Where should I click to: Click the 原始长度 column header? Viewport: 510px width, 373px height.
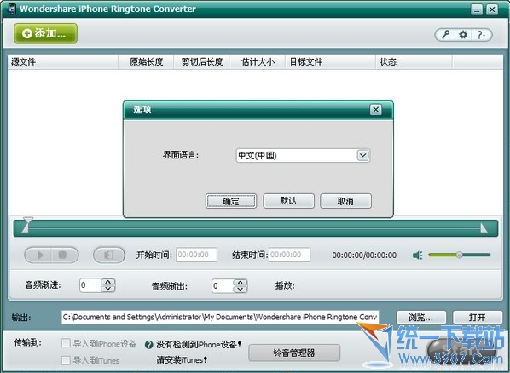[146, 61]
